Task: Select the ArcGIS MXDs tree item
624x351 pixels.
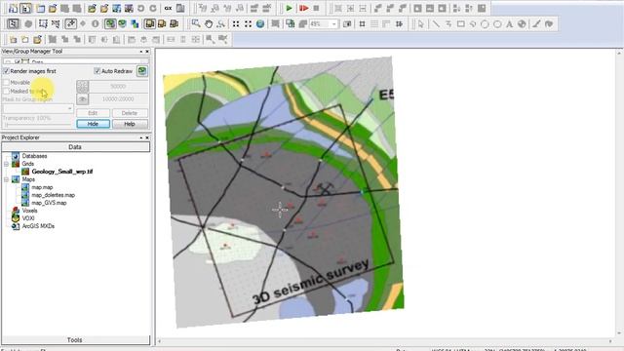Action: point(38,226)
